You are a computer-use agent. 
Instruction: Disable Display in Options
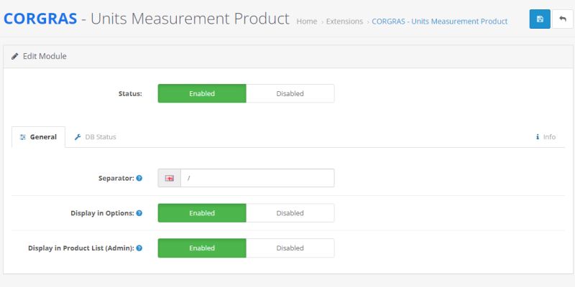pyautogui.click(x=290, y=213)
